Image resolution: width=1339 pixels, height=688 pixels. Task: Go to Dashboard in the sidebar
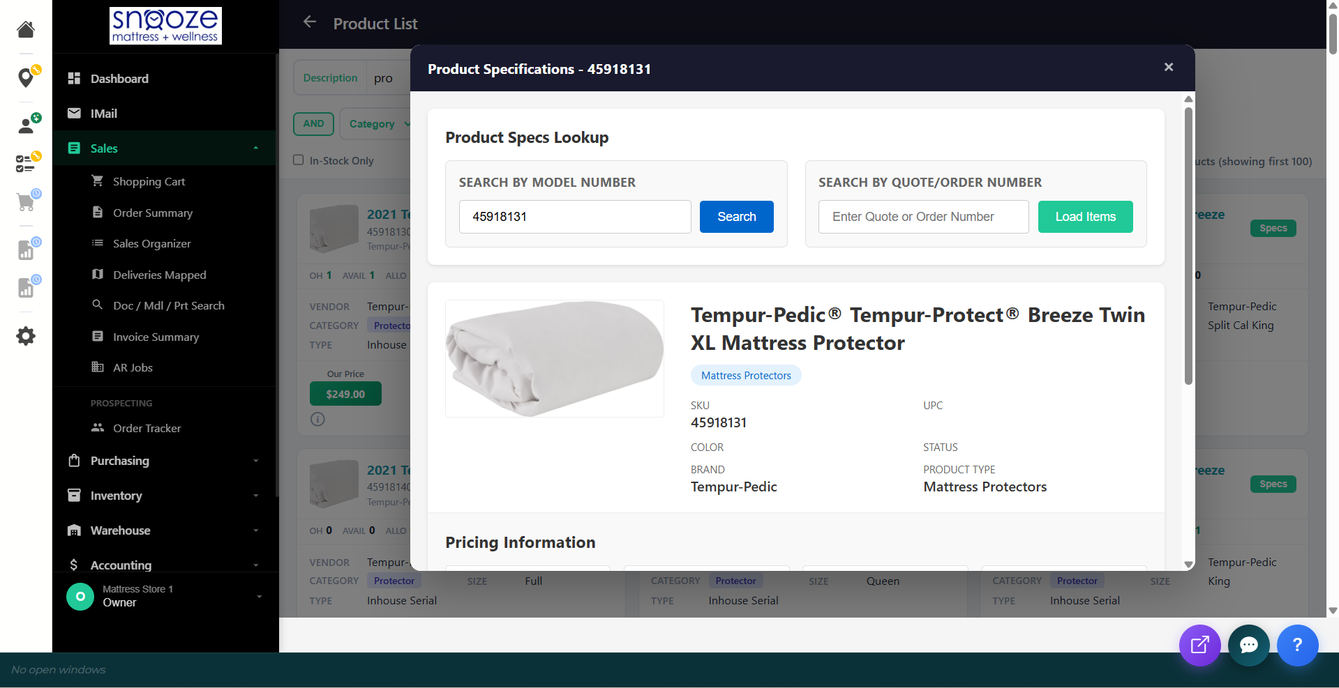(165, 79)
